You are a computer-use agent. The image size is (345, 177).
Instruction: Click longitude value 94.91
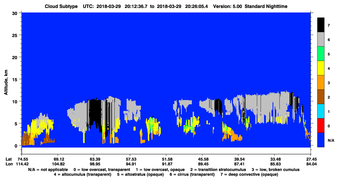[x=130, y=164]
